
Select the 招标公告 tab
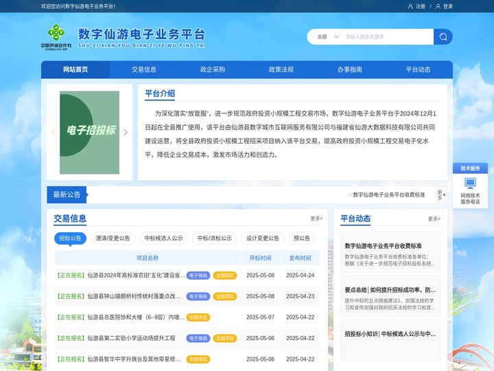pos(70,238)
